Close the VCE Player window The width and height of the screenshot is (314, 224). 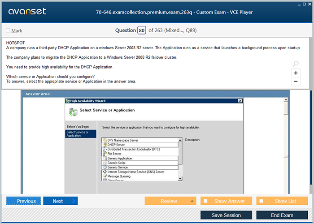click(310, 4)
